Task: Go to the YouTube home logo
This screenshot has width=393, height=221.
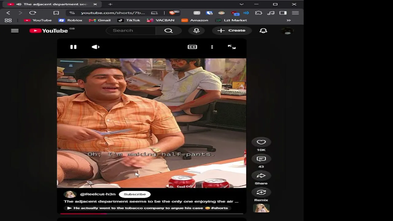Action: (49, 31)
